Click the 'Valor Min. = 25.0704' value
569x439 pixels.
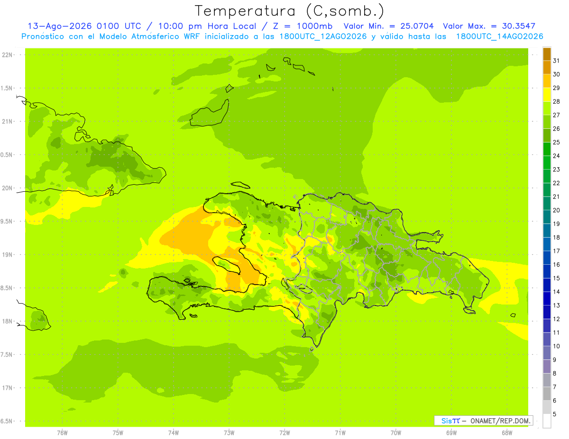[389, 26]
